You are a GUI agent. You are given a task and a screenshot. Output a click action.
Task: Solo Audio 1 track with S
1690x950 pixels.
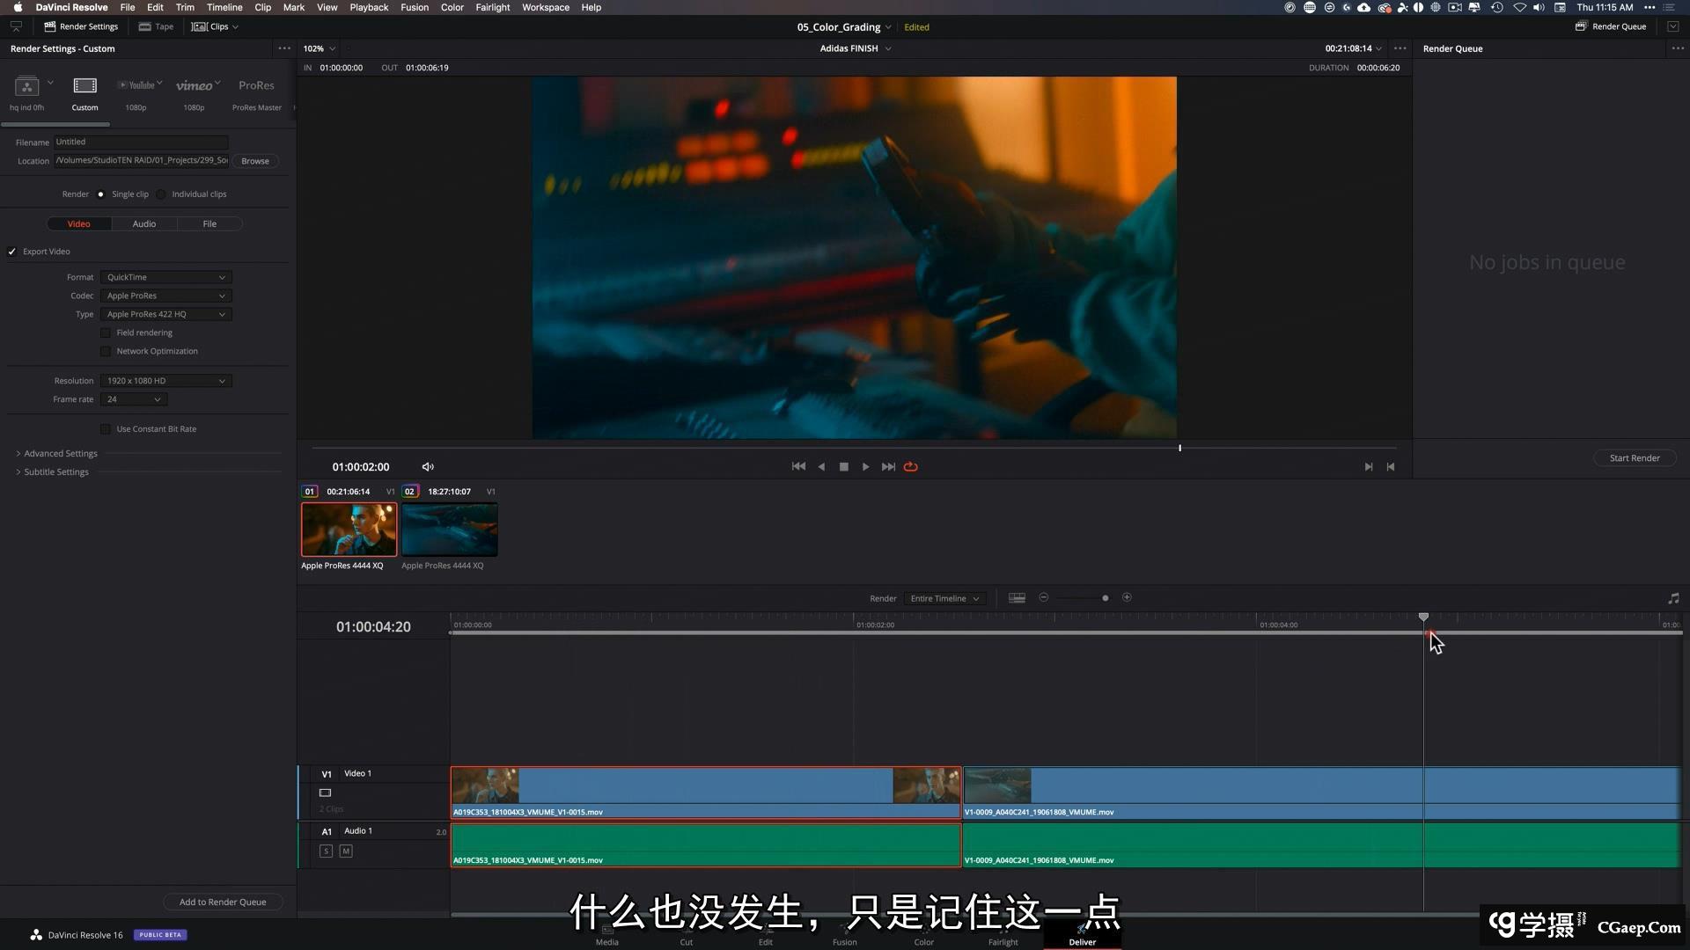tap(326, 851)
